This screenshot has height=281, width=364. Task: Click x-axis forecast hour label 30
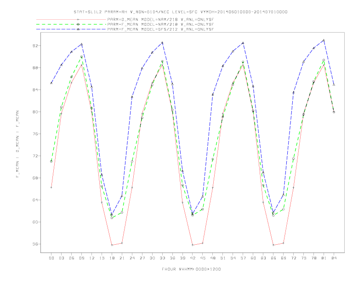(x=152, y=258)
